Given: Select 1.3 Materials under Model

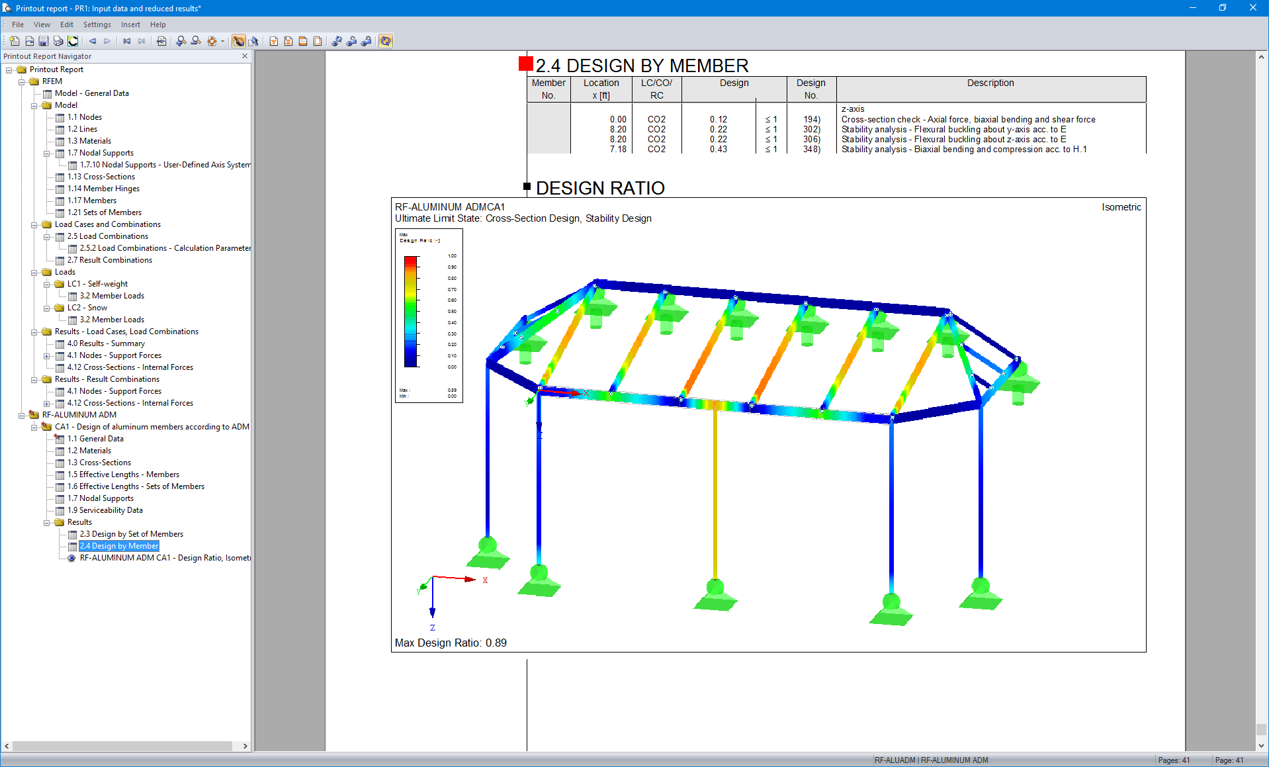Looking at the screenshot, I should (x=89, y=141).
